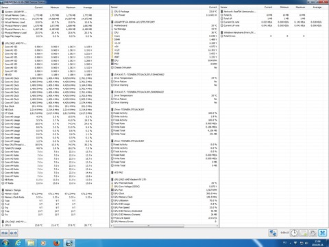The height and width of the screenshot is (247, 329).
Task: Select the Current DL rate row
Action: pos(274,22)
